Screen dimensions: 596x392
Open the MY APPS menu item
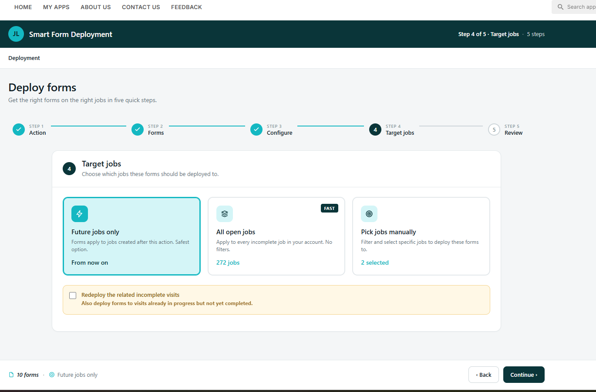click(x=56, y=7)
